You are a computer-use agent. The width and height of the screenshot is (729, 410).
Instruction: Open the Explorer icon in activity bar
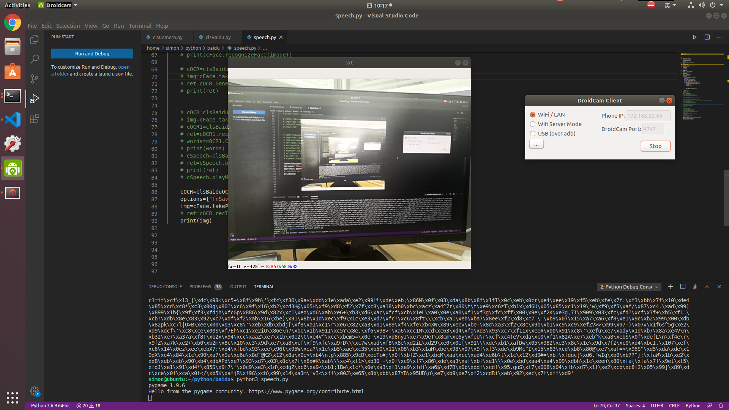[x=35, y=39]
